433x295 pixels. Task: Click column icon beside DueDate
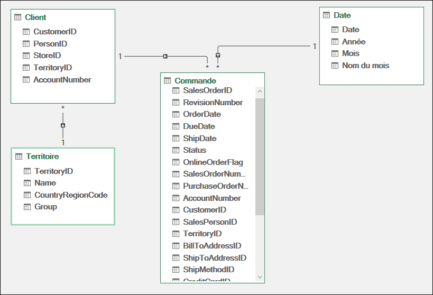point(176,126)
